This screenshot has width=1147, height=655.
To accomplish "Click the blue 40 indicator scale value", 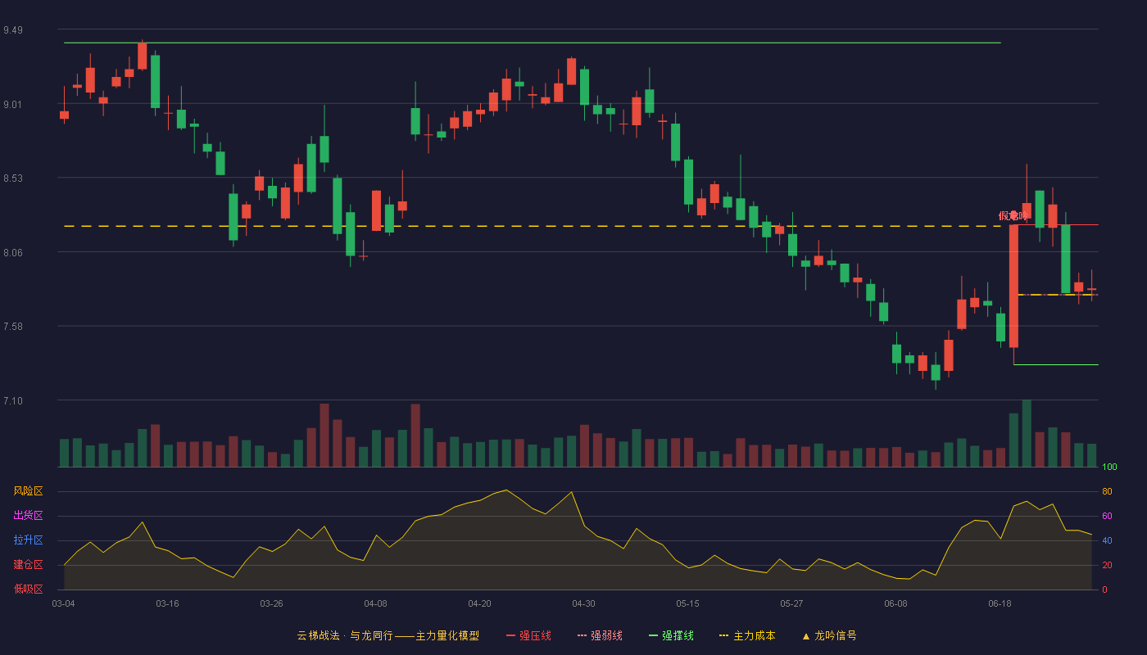I will (x=1107, y=541).
